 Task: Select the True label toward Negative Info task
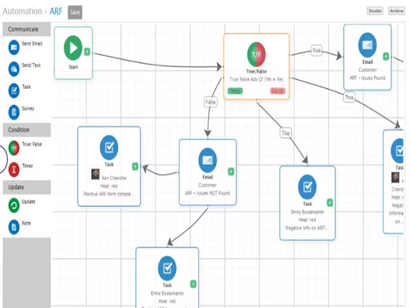(285, 133)
